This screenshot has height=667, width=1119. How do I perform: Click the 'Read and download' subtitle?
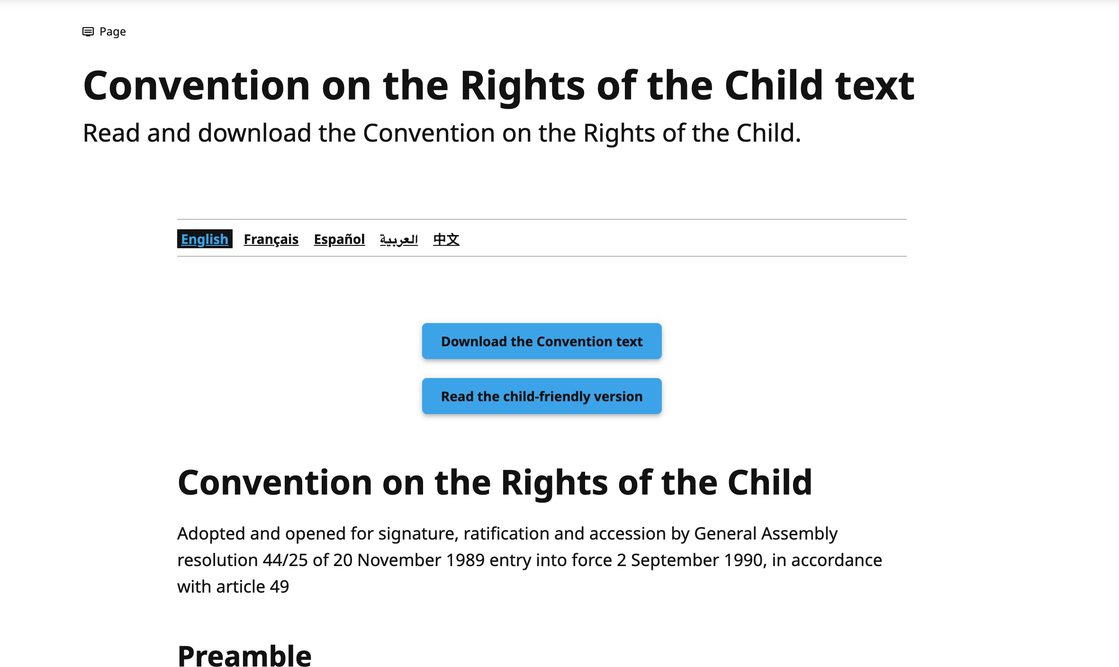(x=442, y=133)
